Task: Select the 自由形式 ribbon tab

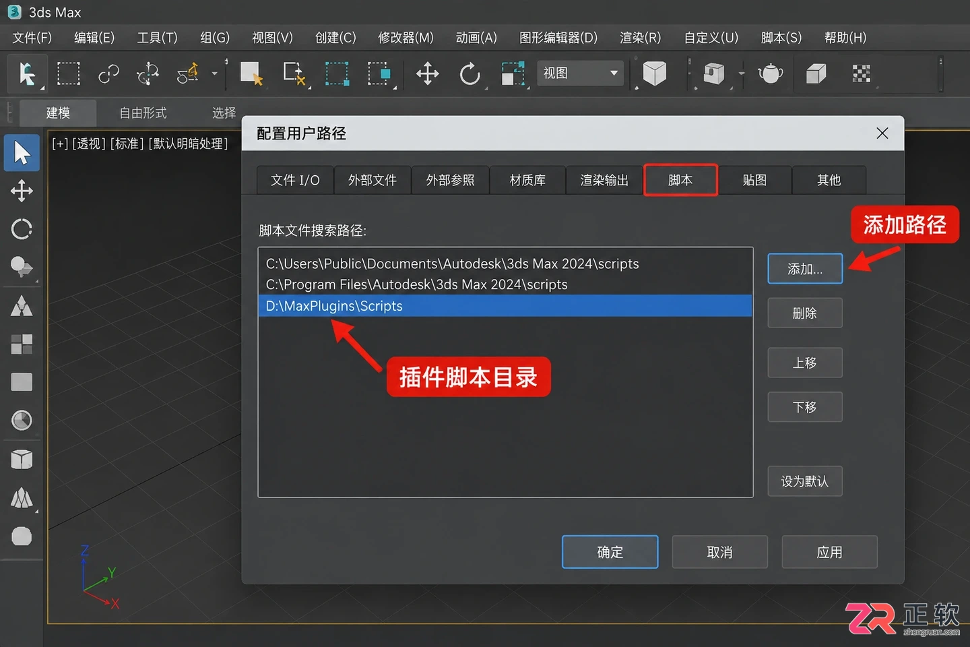Action: pyautogui.click(x=143, y=113)
